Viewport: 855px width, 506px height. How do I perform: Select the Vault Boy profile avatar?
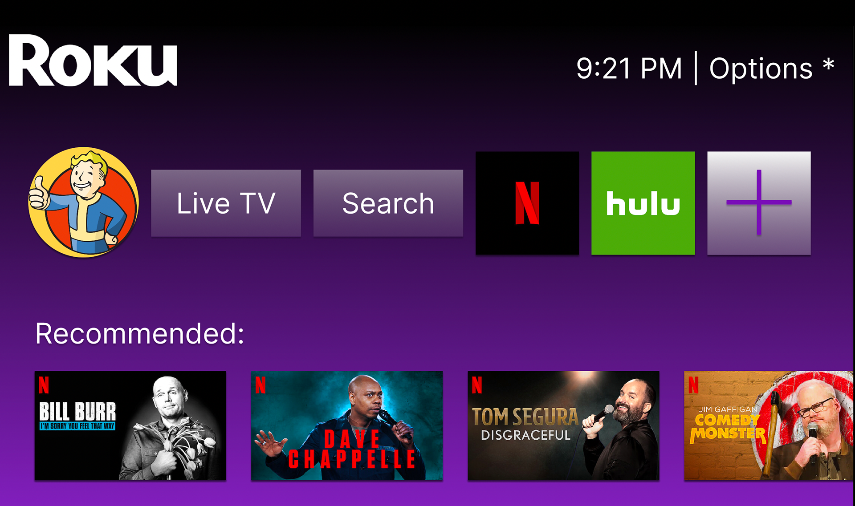click(x=84, y=202)
